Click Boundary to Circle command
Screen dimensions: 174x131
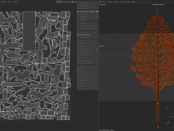pos(85,60)
